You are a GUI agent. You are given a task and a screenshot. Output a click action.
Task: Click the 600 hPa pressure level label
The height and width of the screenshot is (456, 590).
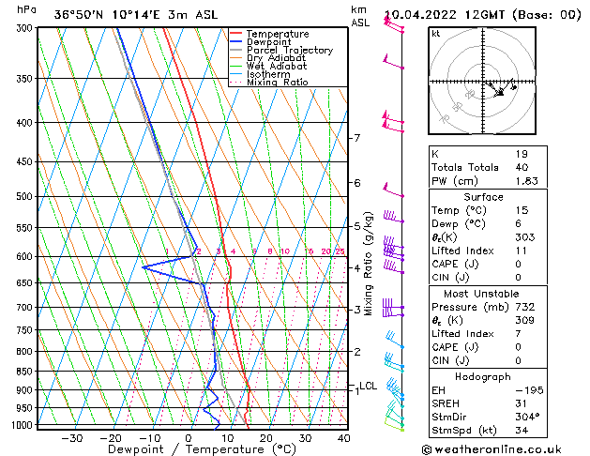[26, 256]
